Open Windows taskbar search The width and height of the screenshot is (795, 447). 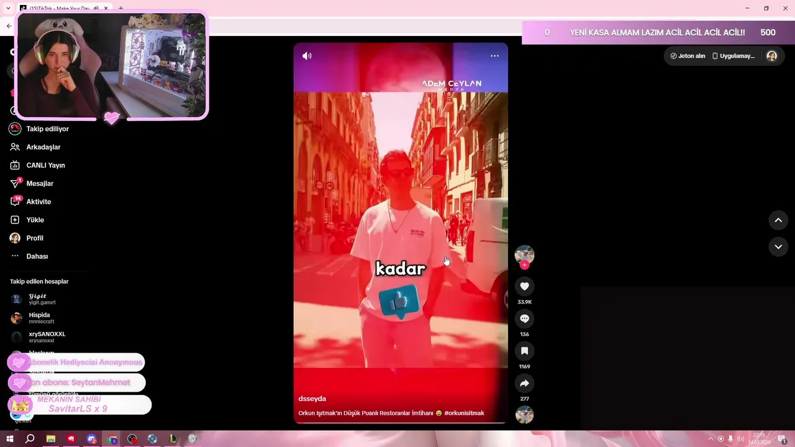(x=30, y=439)
